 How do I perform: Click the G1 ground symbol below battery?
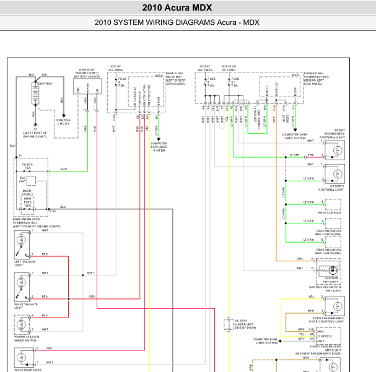click(35, 124)
